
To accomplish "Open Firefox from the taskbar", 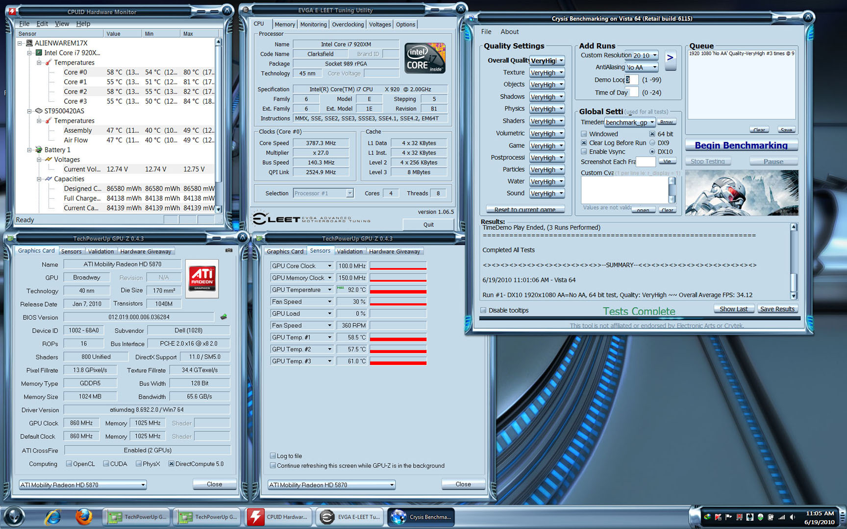I will pos(84,517).
